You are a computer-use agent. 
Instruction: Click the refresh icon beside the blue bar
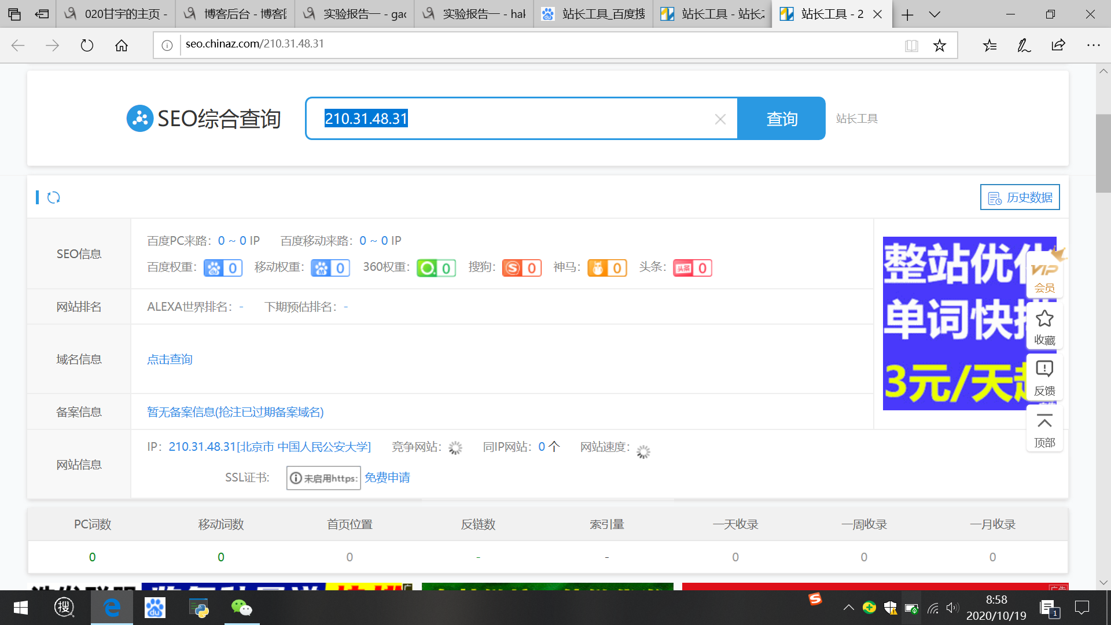pos(54,198)
